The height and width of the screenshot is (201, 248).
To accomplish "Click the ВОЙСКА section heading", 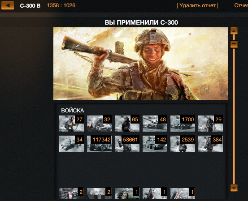I will click(x=73, y=111).
